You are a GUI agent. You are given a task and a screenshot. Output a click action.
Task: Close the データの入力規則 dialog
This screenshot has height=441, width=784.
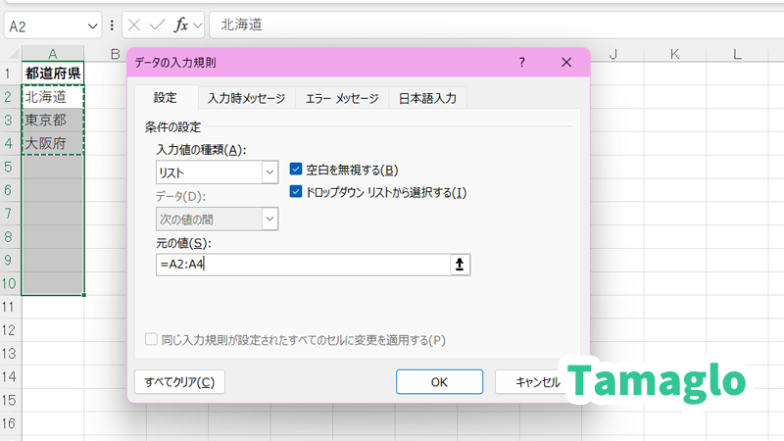pyautogui.click(x=565, y=63)
